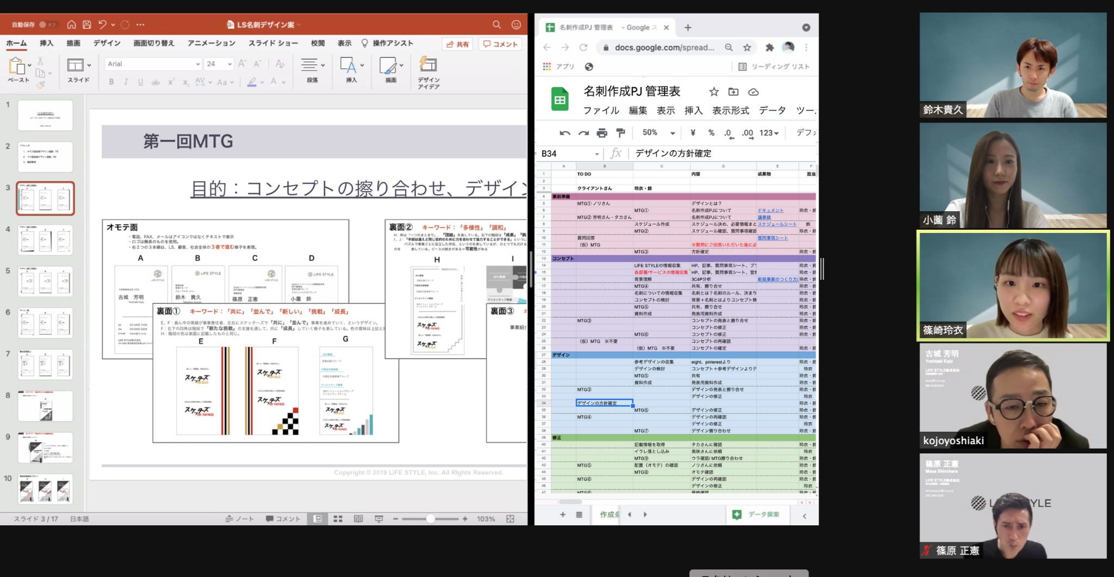Open the データ menu in Sheets

point(772,111)
